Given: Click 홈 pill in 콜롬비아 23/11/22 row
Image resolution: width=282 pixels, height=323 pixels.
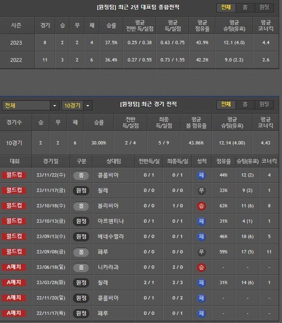Looking at the screenshot, I should [x=81, y=176].
